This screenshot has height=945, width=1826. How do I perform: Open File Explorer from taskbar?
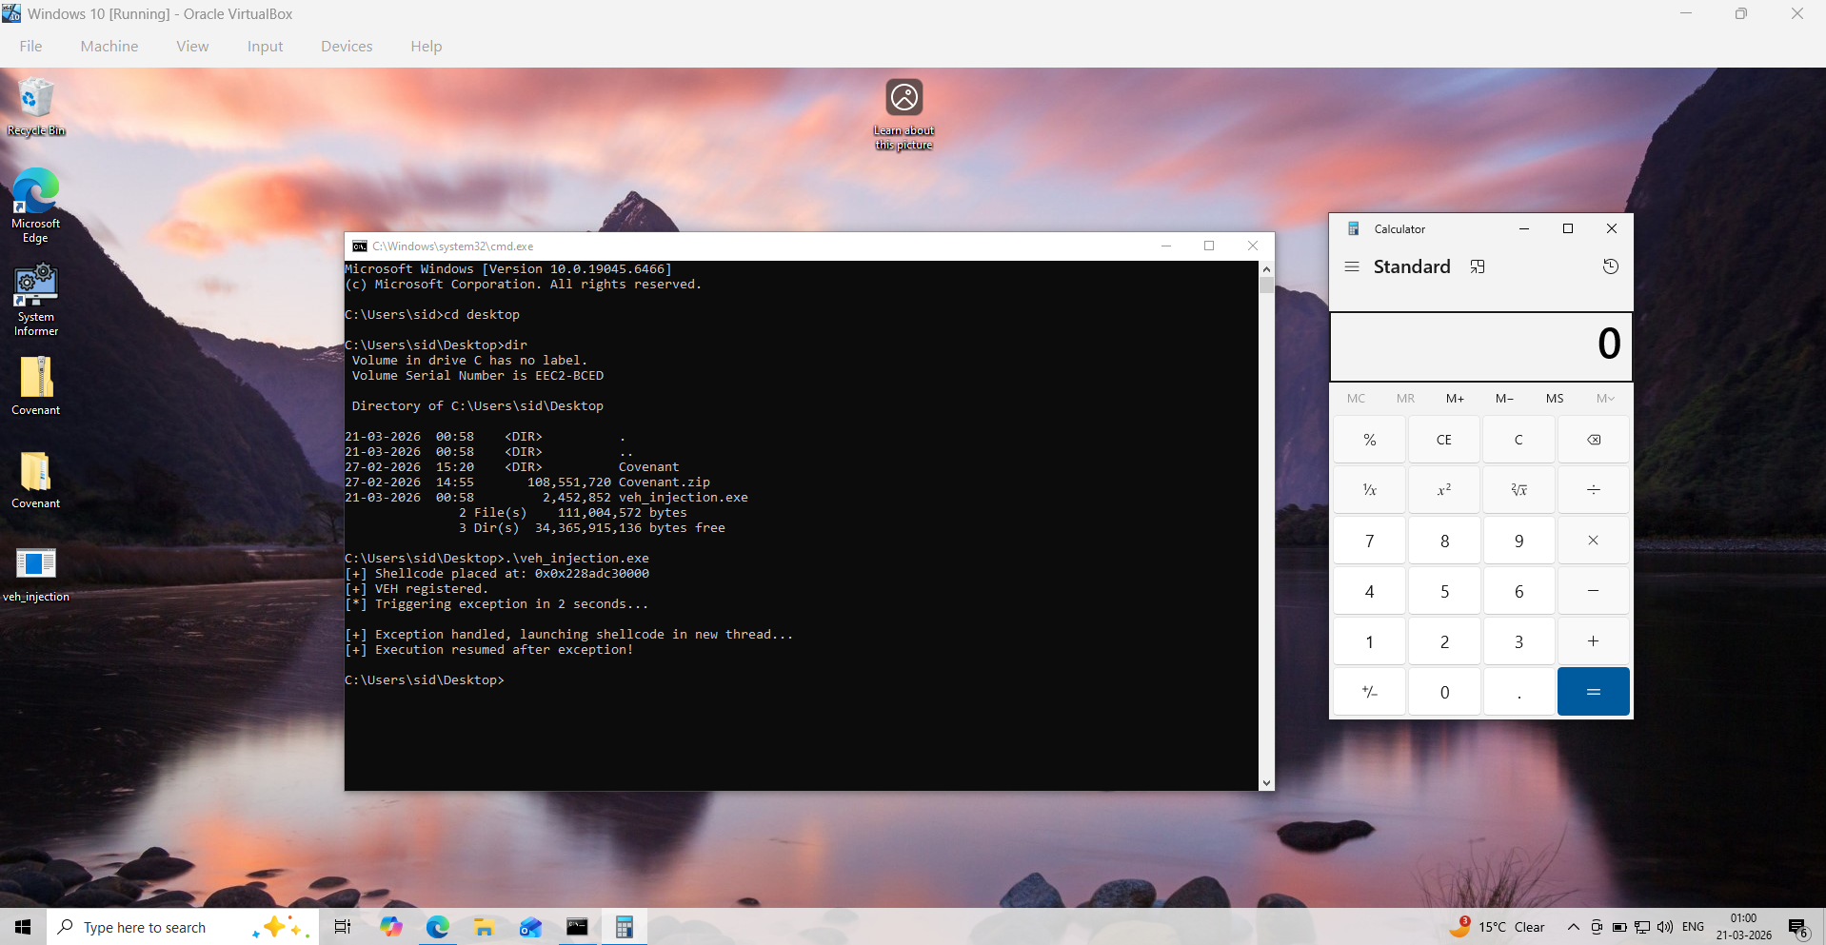coord(484,927)
